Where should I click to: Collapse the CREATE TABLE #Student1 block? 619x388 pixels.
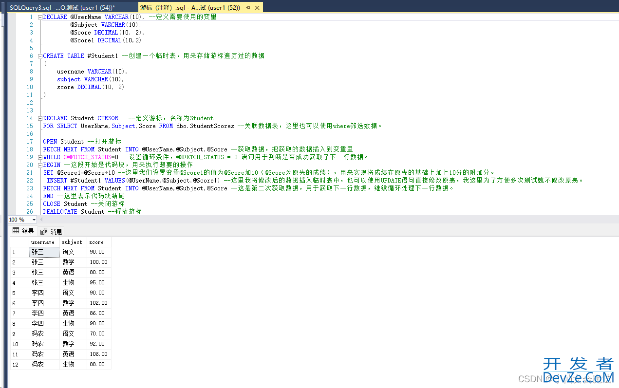tap(40, 56)
